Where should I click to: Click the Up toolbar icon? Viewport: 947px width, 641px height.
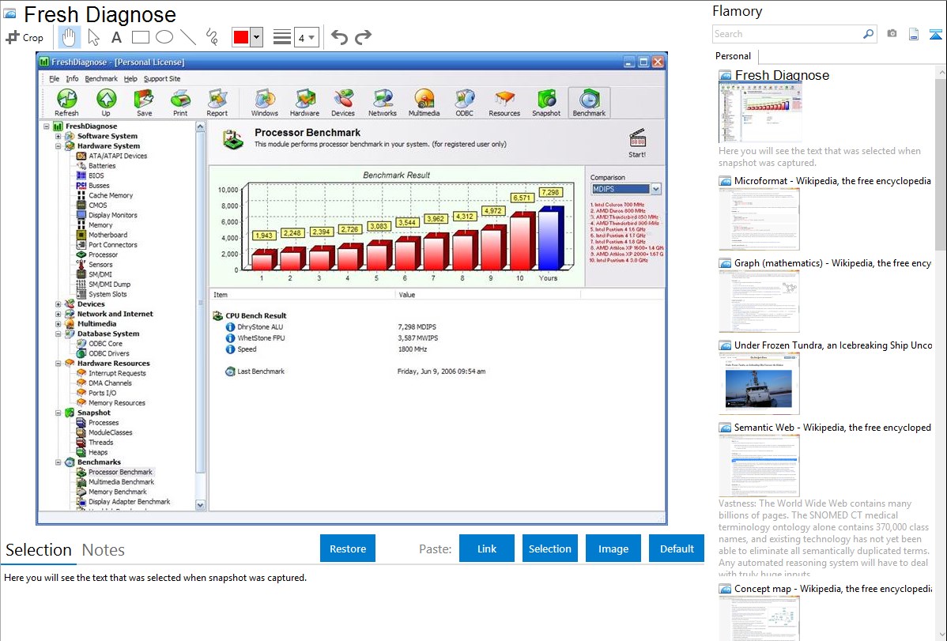pyautogui.click(x=106, y=103)
